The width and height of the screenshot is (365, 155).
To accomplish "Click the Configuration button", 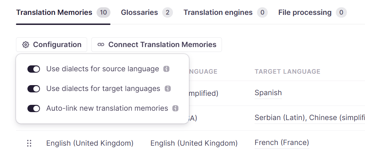I will pyautogui.click(x=51, y=45).
